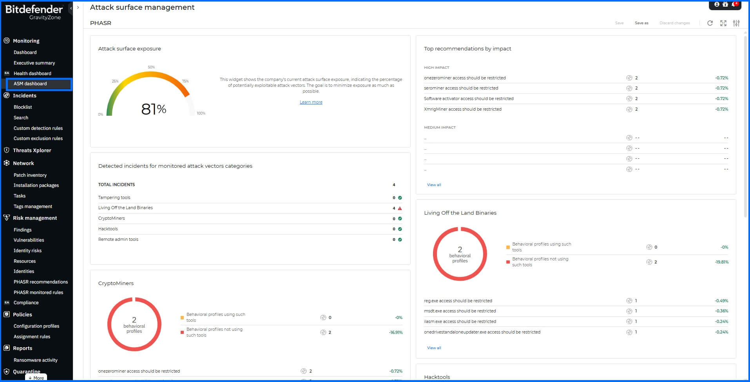Expand the Risk management menu section
The image size is (750, 382).
[35, 218]
